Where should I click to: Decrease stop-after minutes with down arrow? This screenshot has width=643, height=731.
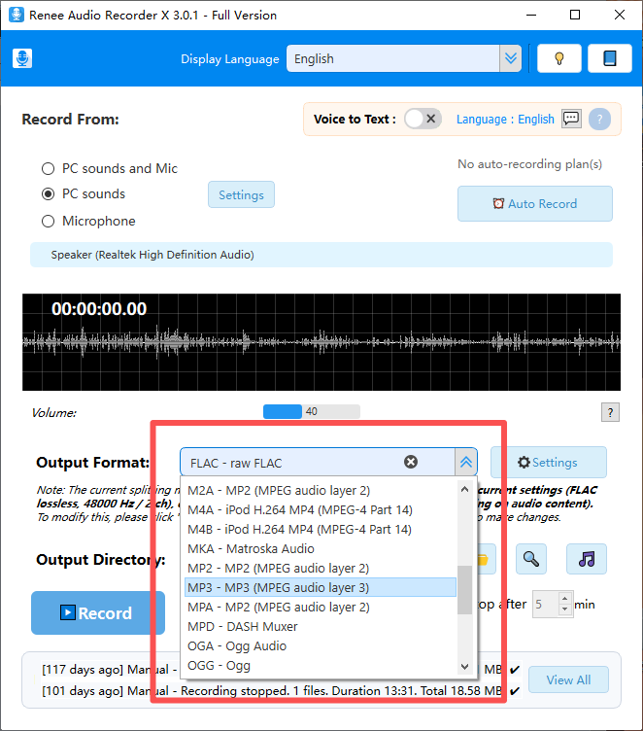tap(564, 609)
